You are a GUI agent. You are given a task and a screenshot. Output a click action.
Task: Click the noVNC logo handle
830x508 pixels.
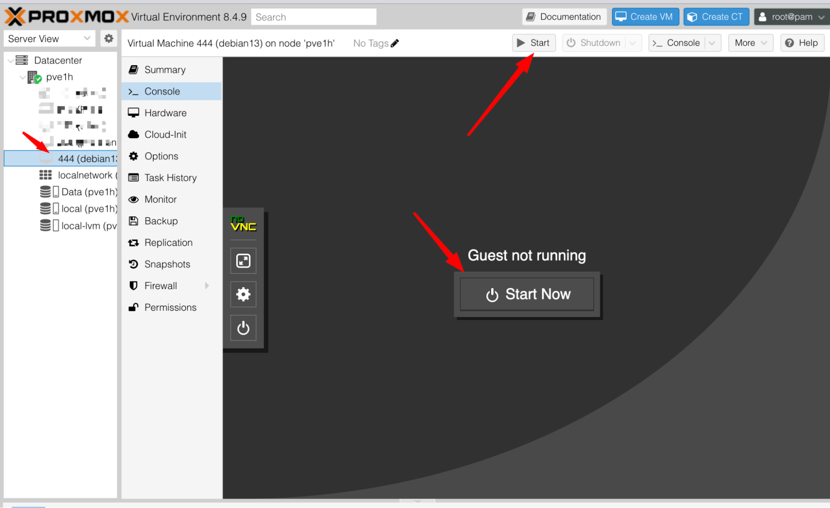[x=243, y=224]
